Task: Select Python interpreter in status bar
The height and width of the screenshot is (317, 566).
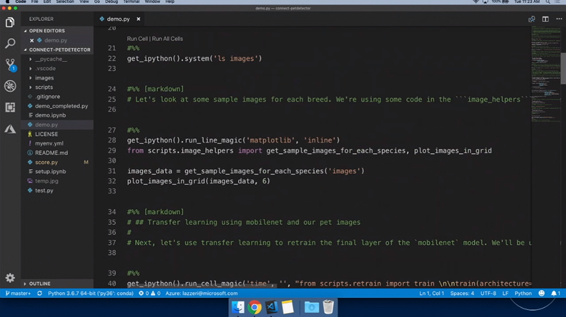Action: [x=90, y=293]
